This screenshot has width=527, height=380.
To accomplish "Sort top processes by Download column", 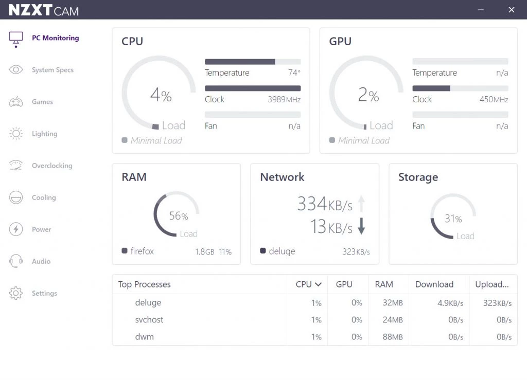I will click(x=434, y=284).
